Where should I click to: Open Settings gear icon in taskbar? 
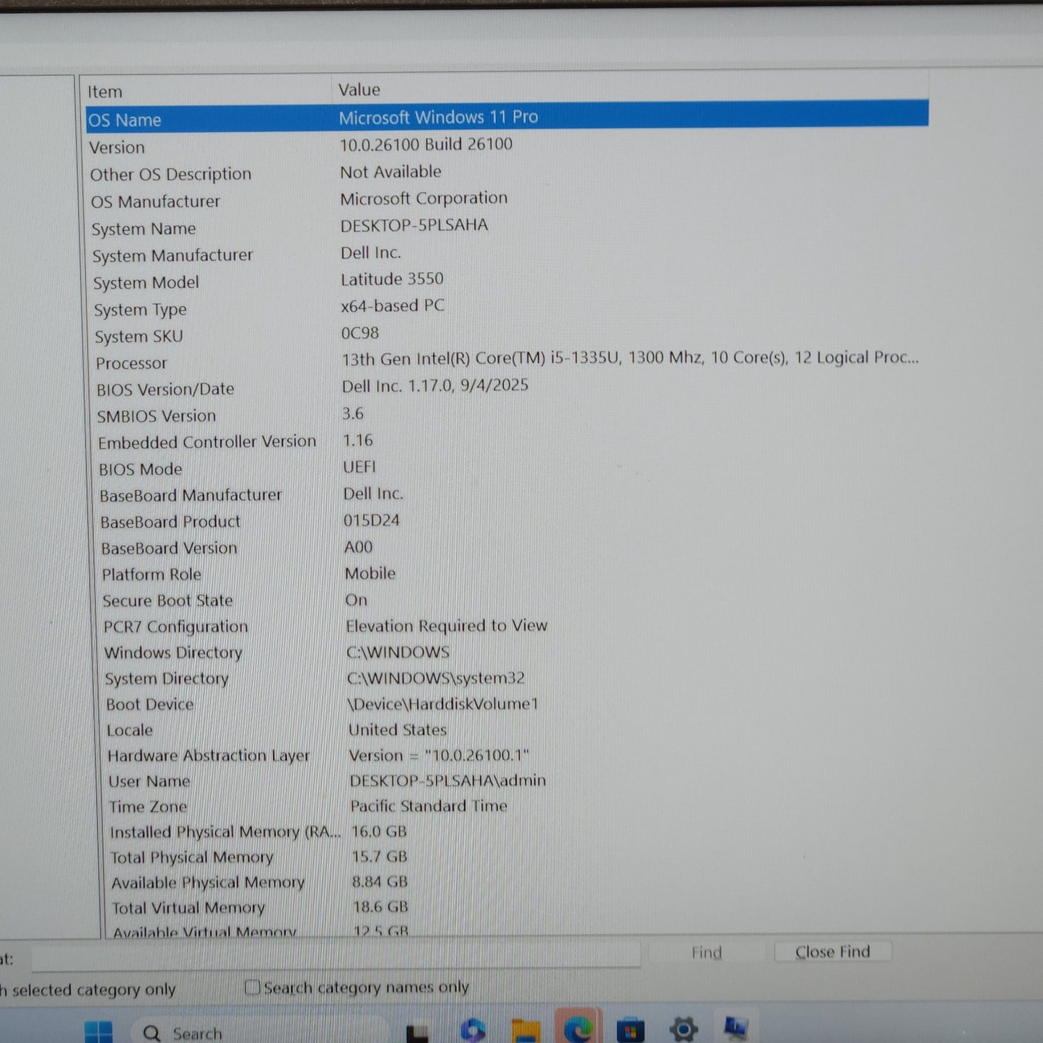[683, 1029]
